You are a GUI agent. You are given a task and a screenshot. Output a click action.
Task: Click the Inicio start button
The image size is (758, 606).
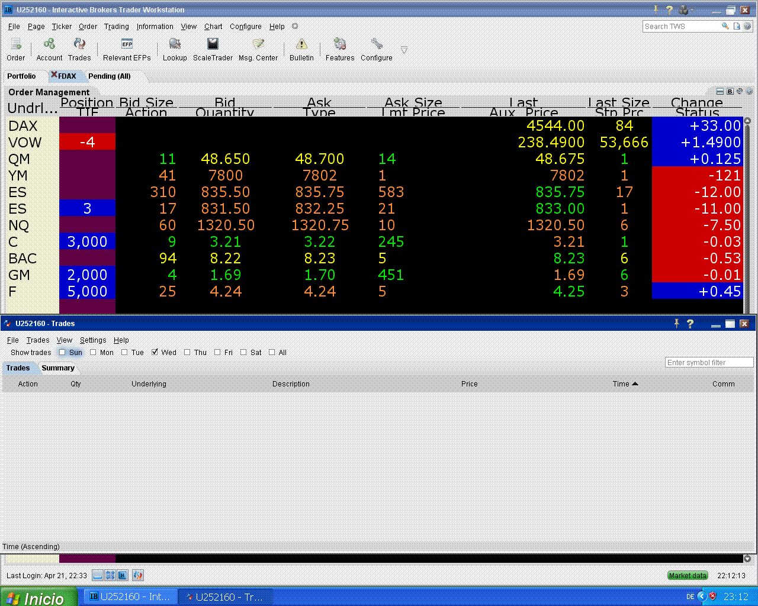coord(38,598)
